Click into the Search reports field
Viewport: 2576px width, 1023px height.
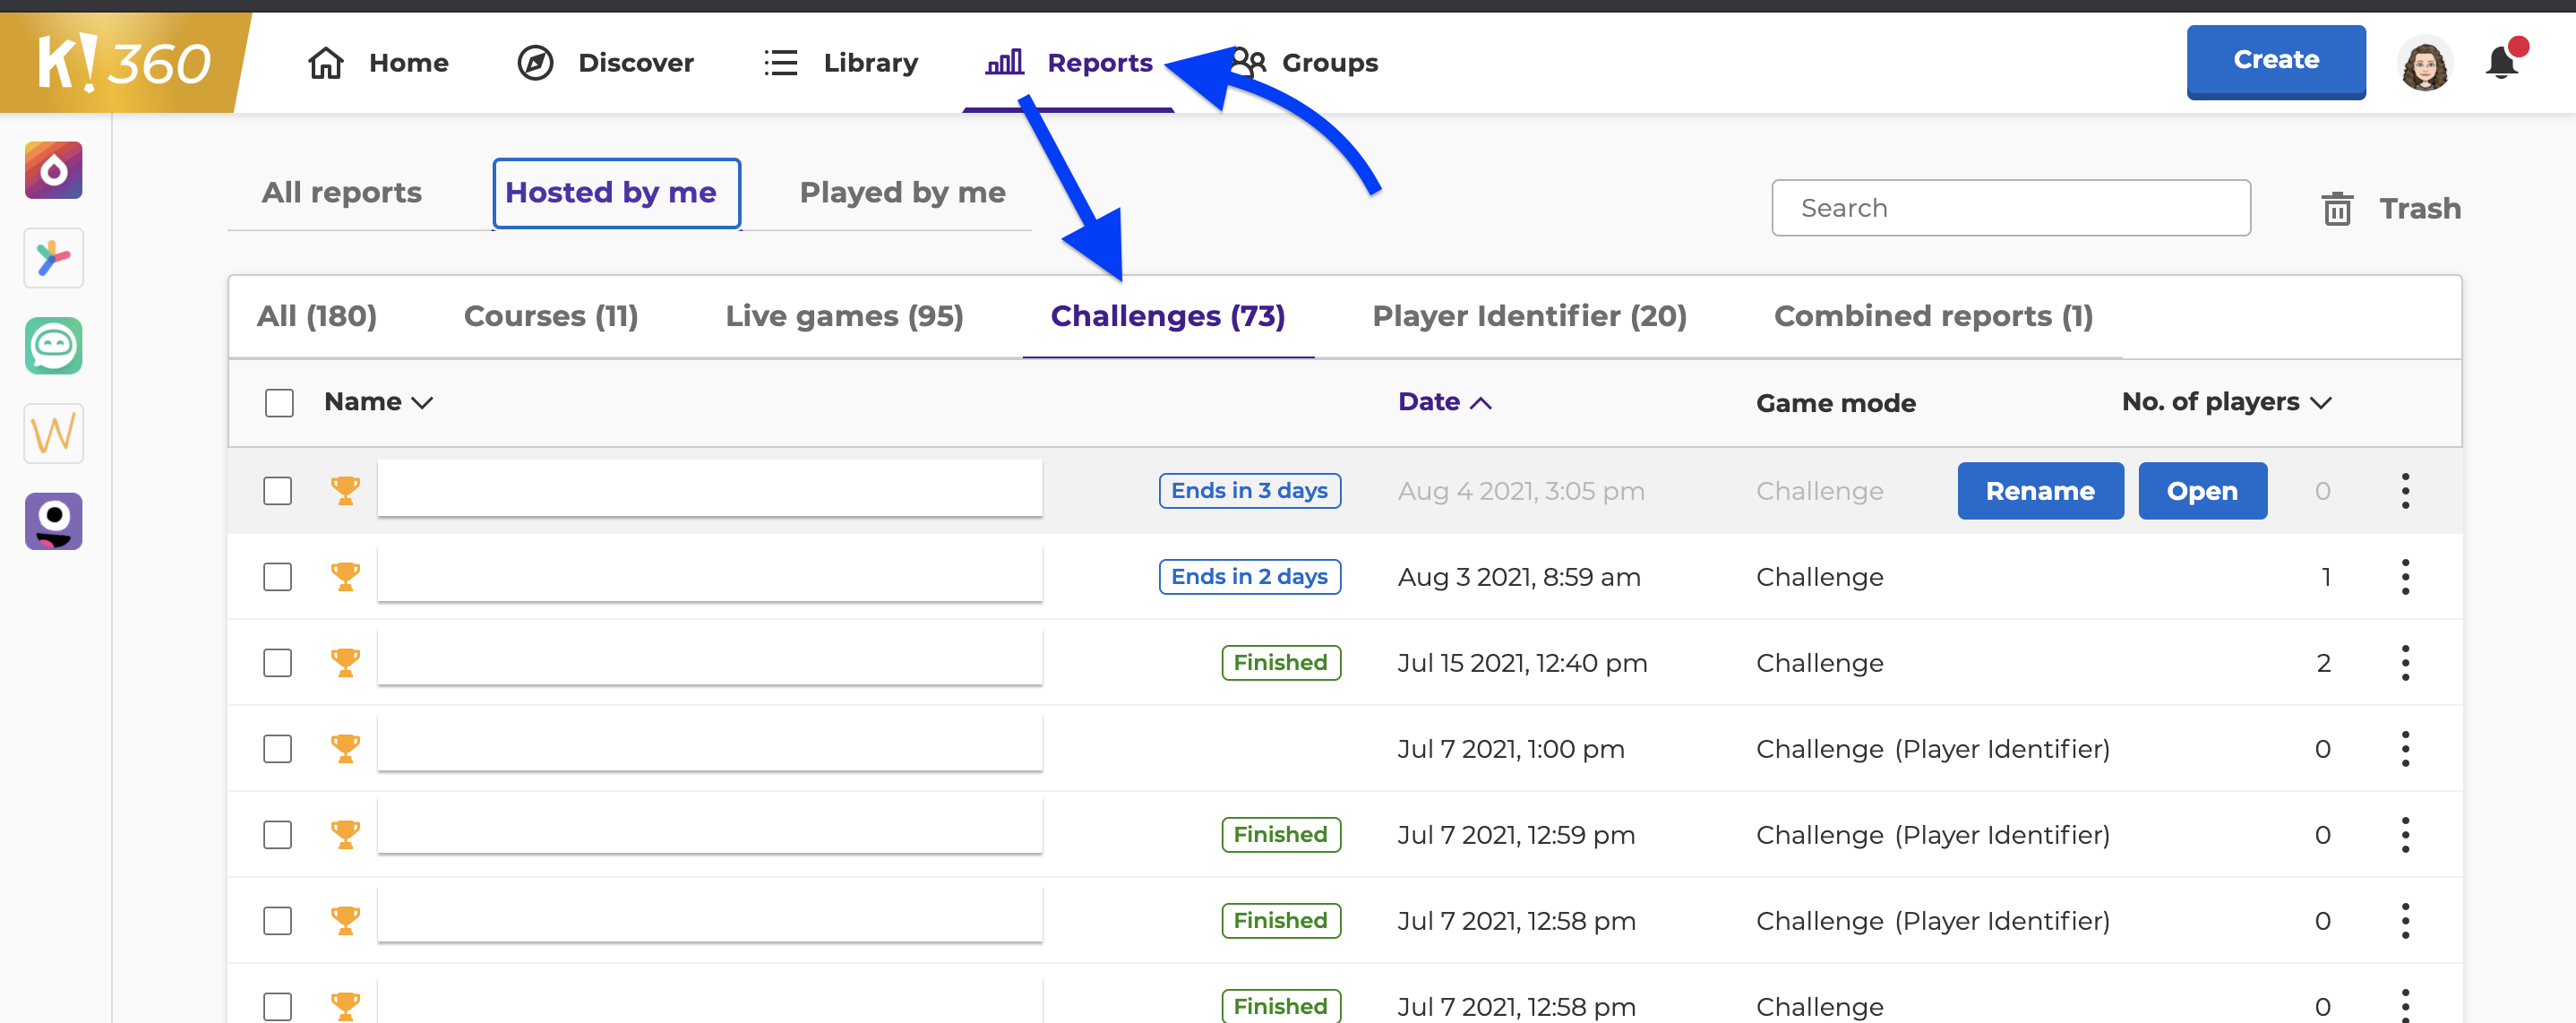click(2010, 208)
